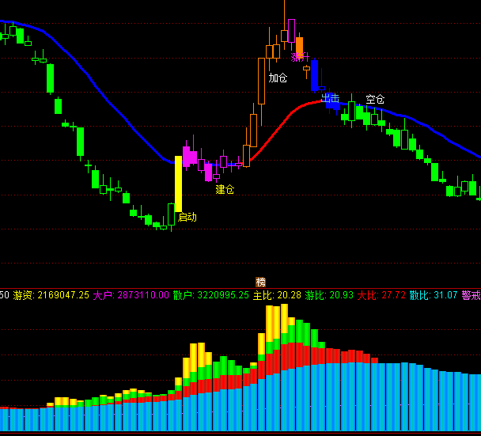Select the large solid blue candlestick
Image resolution: width=481 pixels, height=436 pixels.
coord(314,75)
